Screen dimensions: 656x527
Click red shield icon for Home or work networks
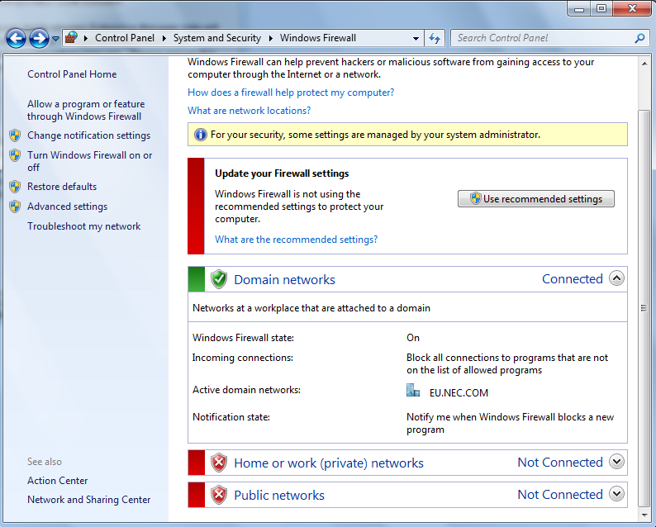(219, 463)
